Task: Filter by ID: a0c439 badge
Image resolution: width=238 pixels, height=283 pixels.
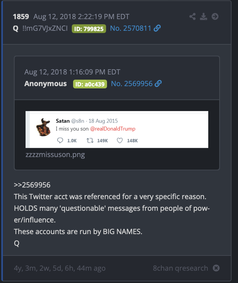Action: 90,84
